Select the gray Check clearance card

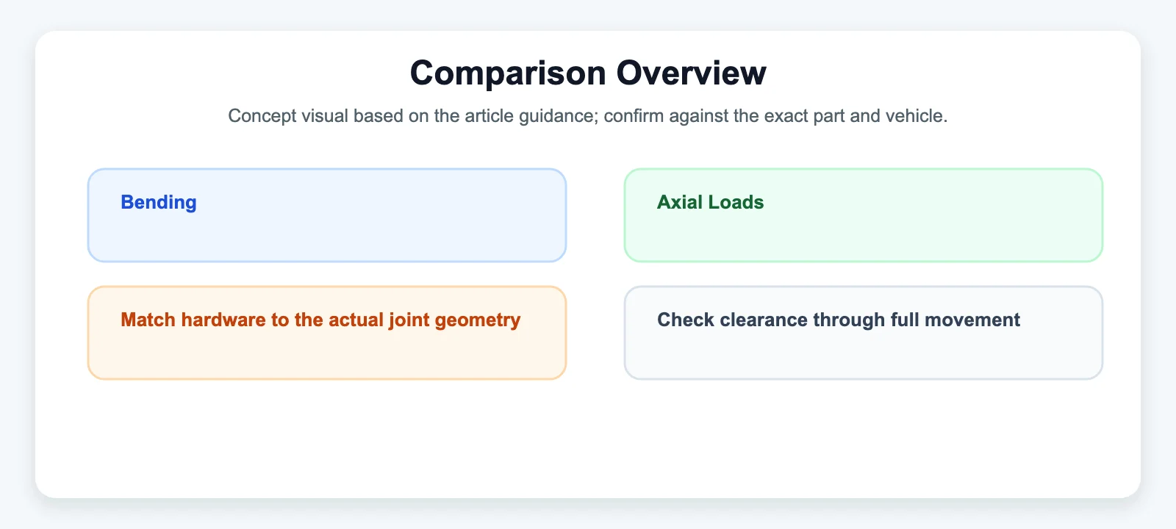[864, 333]
